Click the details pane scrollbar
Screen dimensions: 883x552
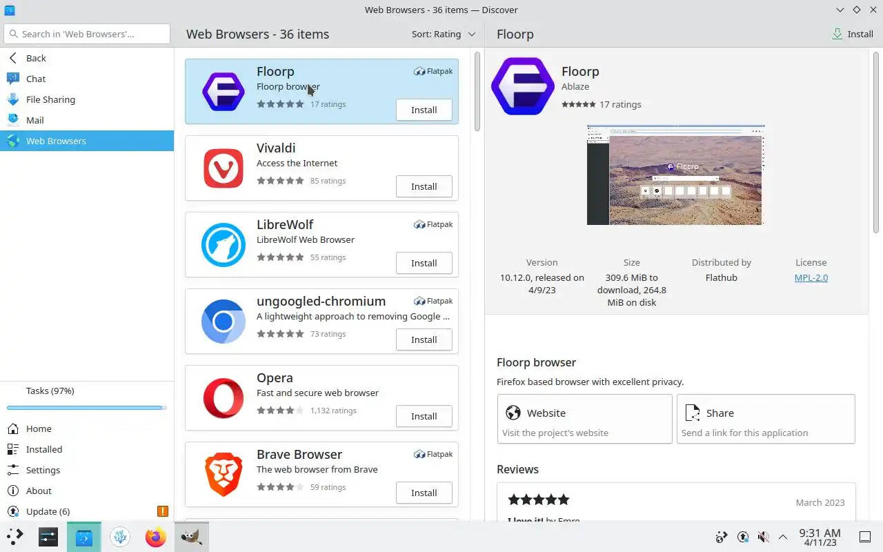(876, 141)
